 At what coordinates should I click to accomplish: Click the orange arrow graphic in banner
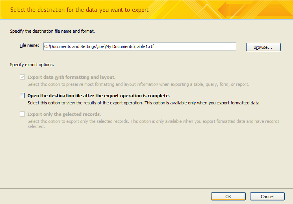tap(224, 10)
